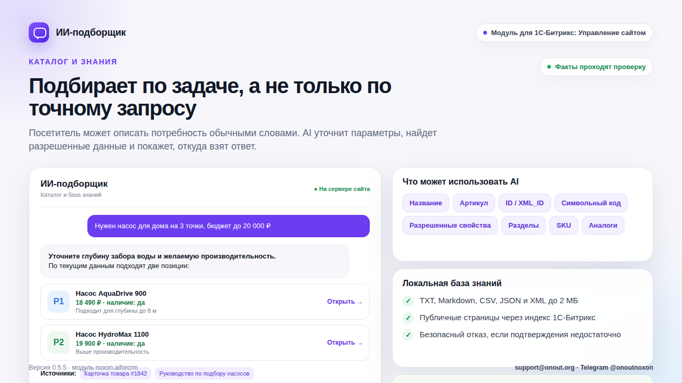Click the main heading Подбирает по задаче
The height and width of the screenshot is (383, 682).
click(210, 97)
